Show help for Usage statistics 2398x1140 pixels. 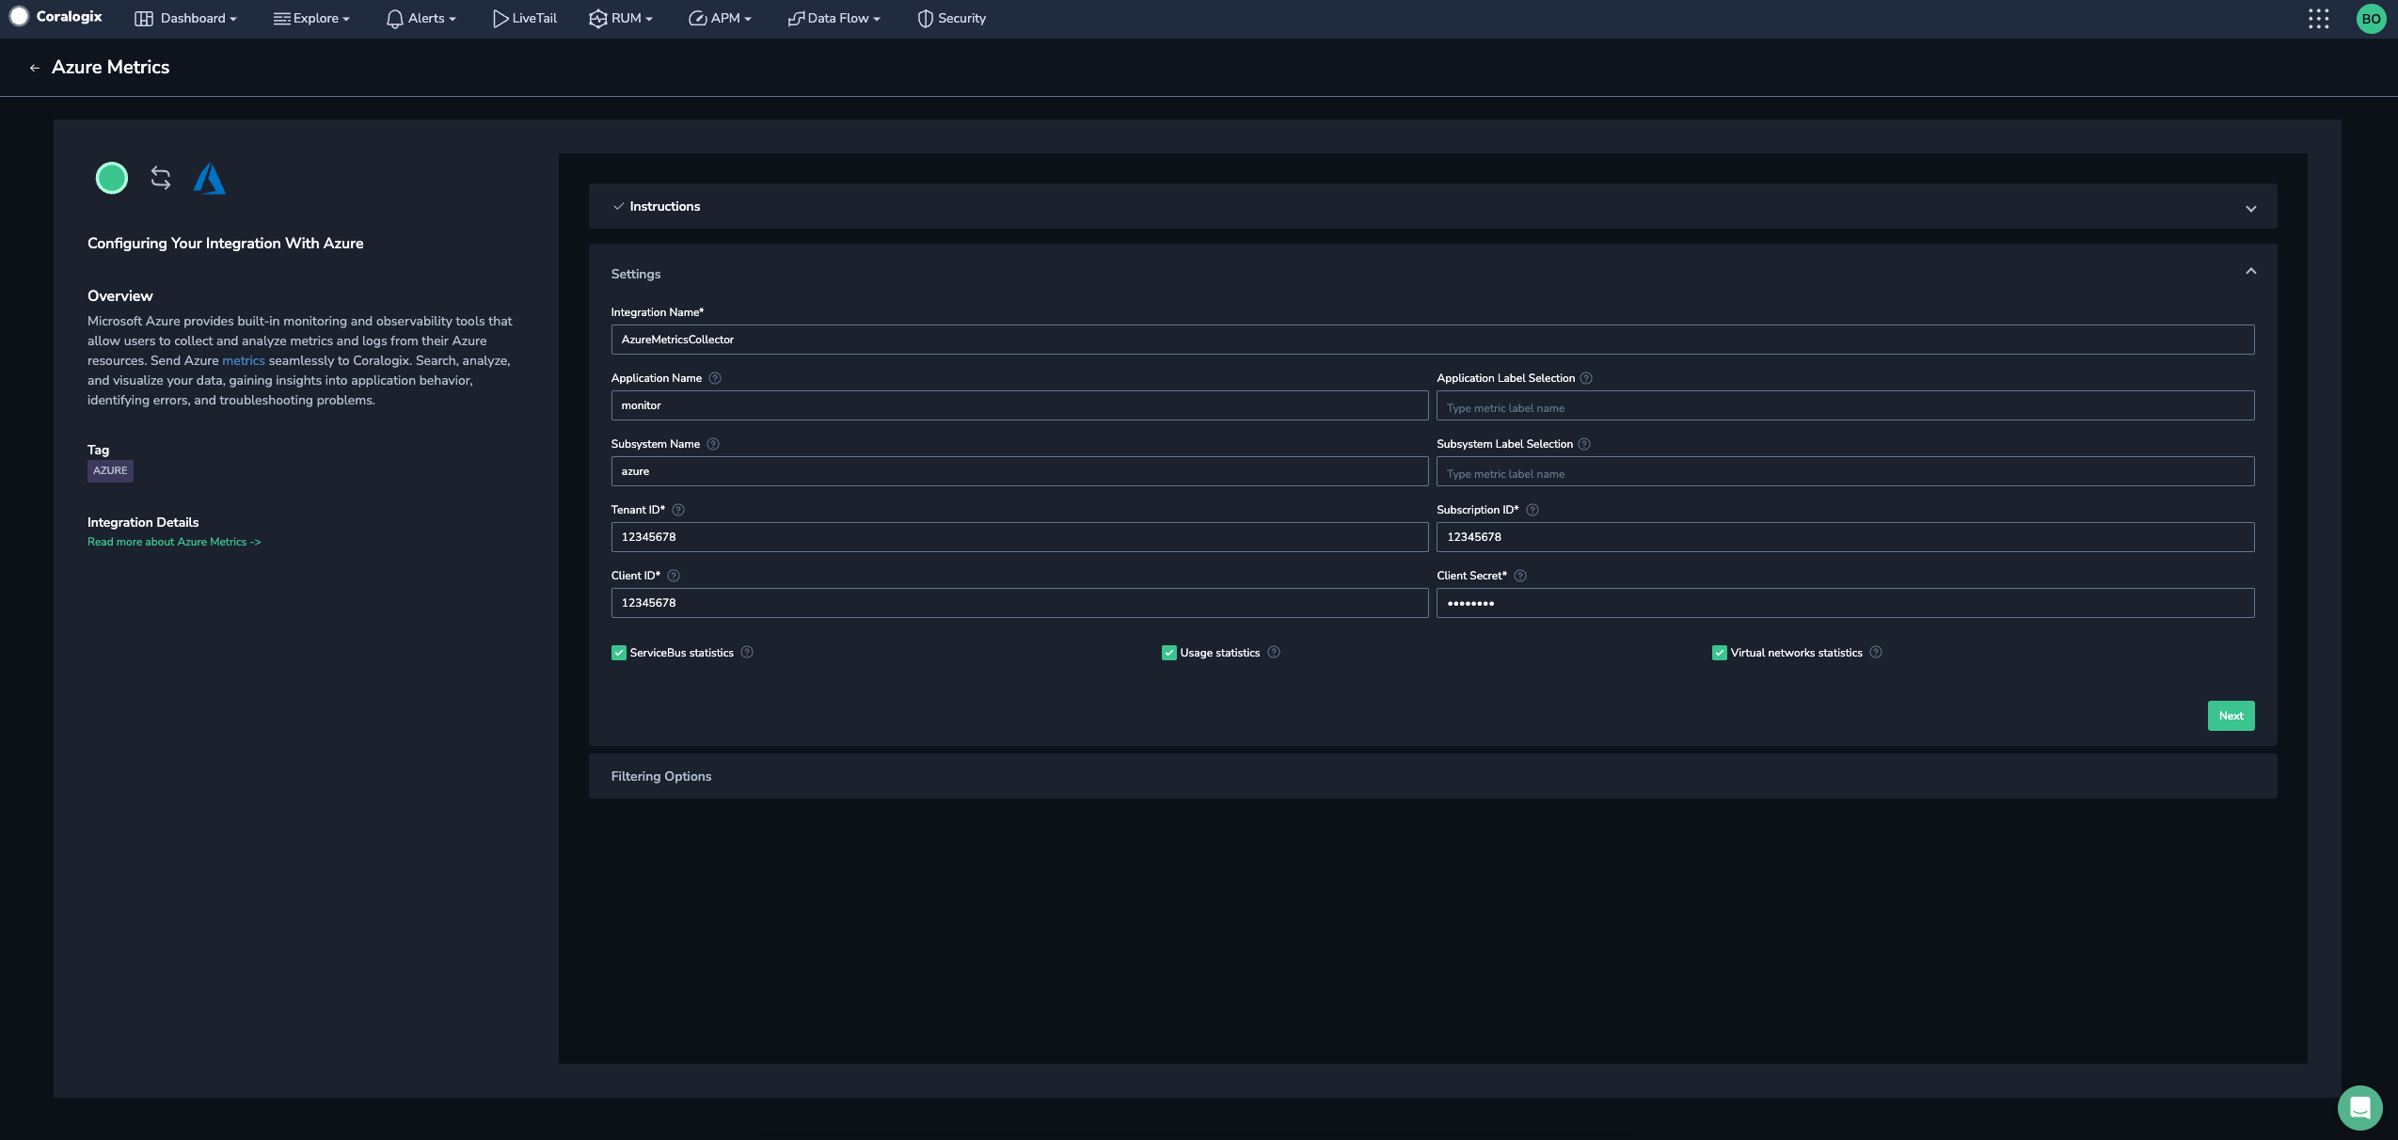point(1274,652)
